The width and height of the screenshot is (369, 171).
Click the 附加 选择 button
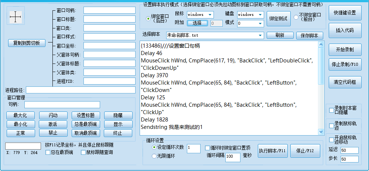point(197,23)
